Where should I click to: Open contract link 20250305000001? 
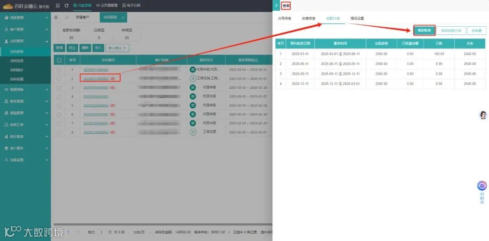click(96, 96)
